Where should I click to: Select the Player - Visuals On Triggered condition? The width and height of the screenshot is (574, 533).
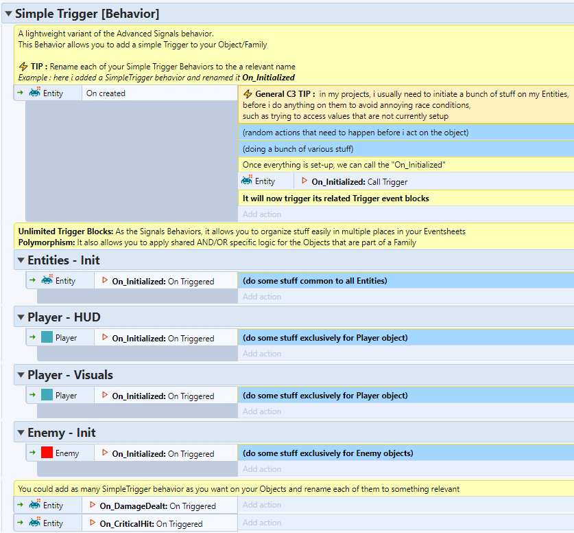pos(166,396)
